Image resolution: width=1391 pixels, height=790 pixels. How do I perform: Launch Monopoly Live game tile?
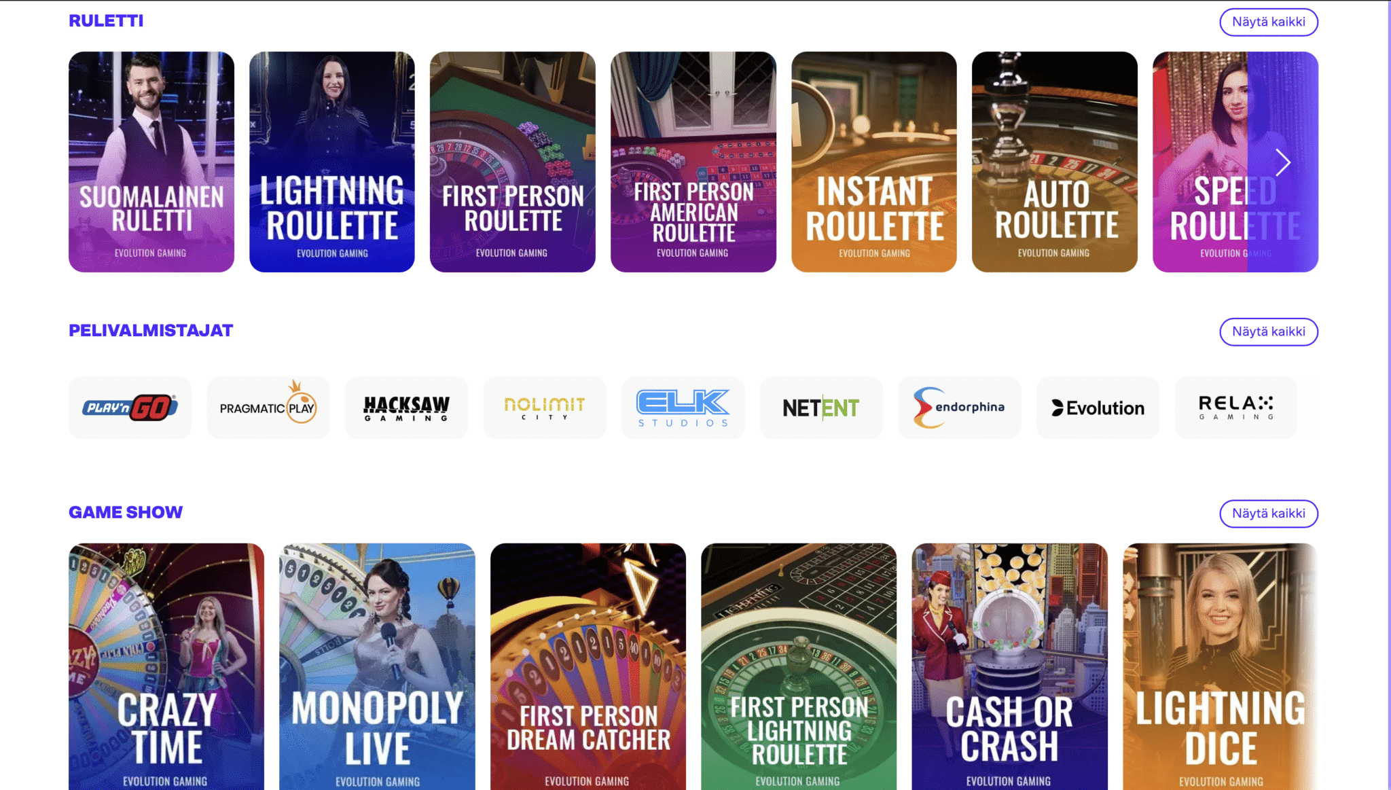coord(377,666)
